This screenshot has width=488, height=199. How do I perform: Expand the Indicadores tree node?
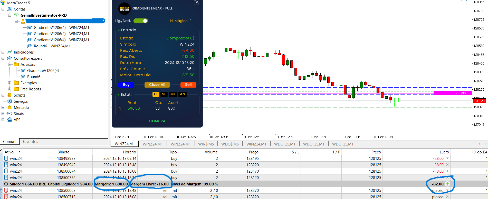click(x=3, y=52)
